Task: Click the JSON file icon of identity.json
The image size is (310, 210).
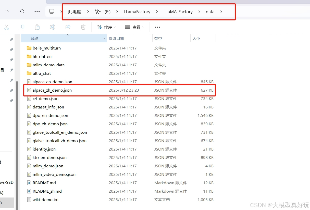Action: coord(29,149)
